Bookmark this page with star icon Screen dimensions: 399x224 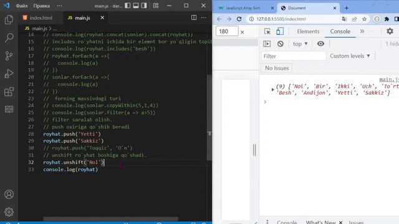tap(364, 19)
